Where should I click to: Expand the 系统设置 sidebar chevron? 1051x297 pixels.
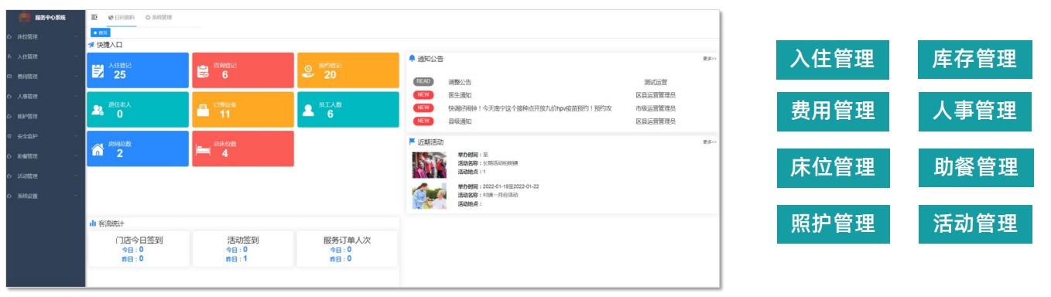(x=77, y=196)
